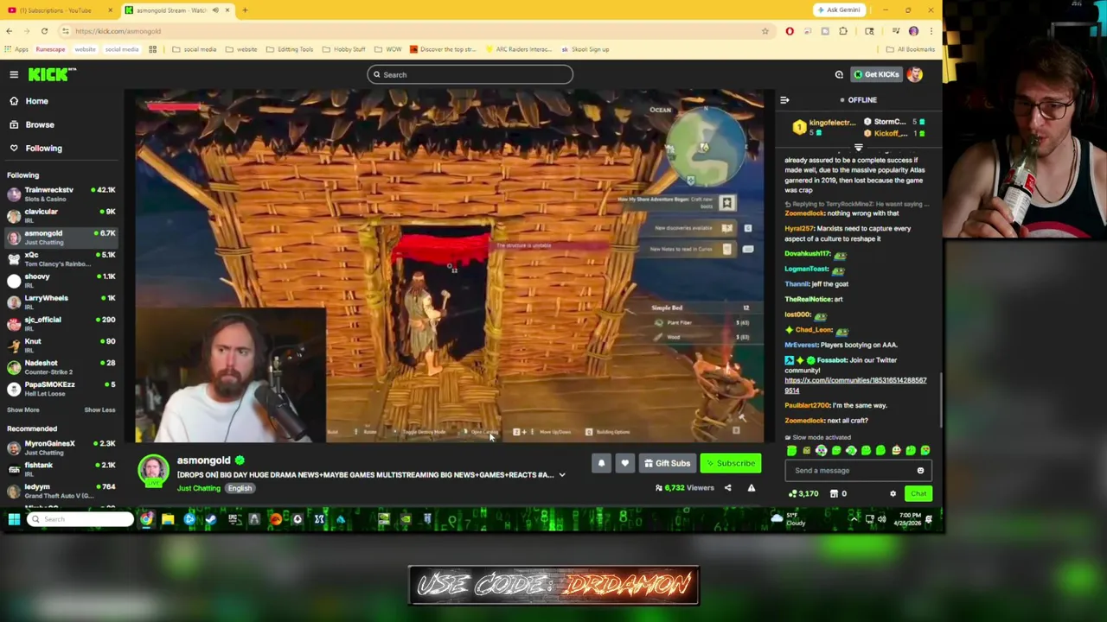This screenshot has width=1107, height=622.
Task: Open the Fossabot Twitter community link
Action: pyautogui.click(x=855, y=385)
